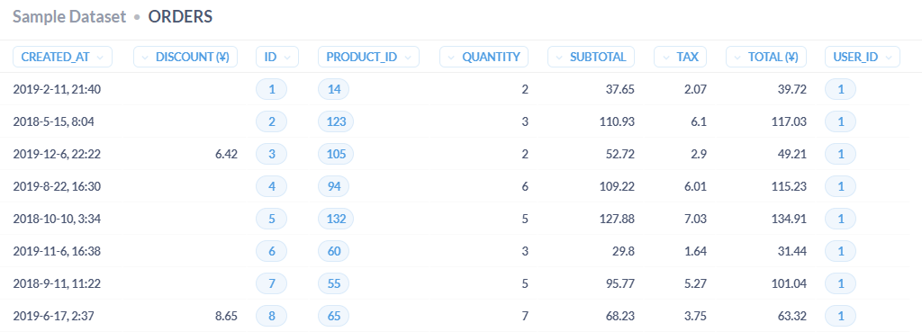Open CREATED_AT column header dropdown
Screen dimensions: 922x332
(62, 57)
